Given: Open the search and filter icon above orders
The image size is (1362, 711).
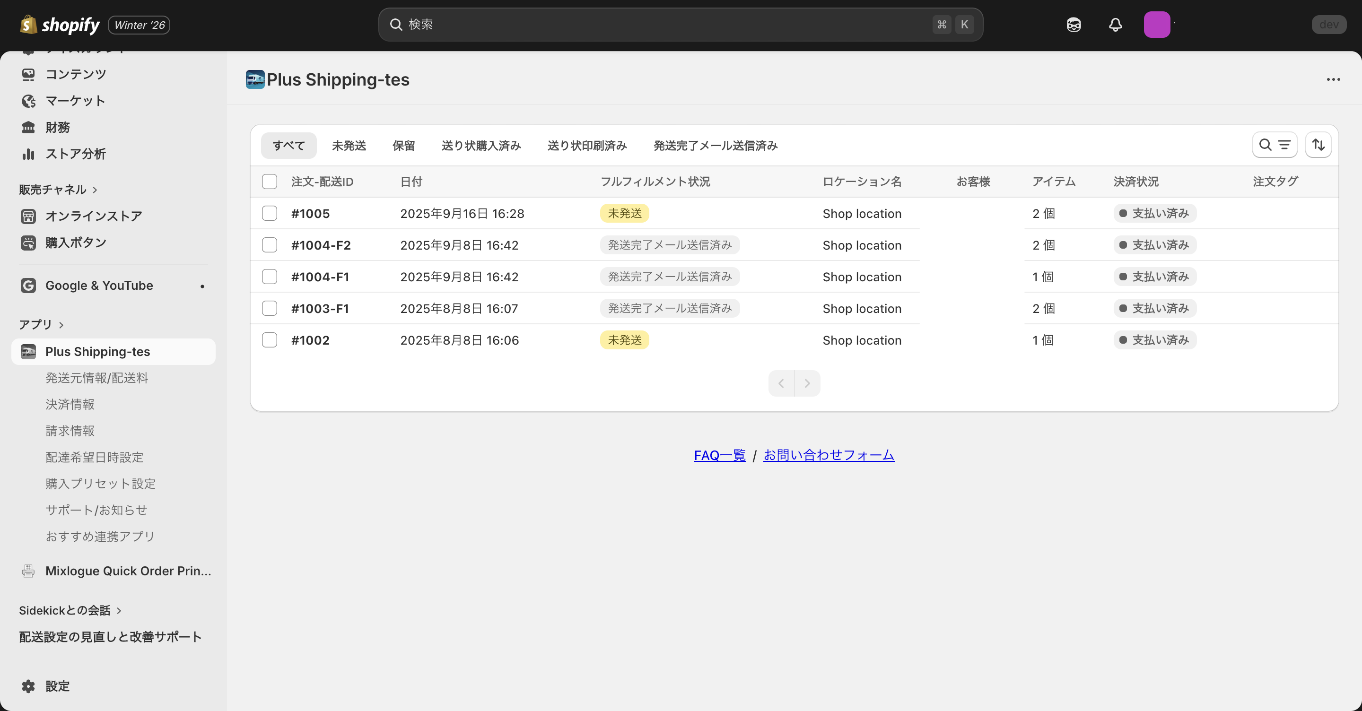Looking at the screenshot, I should [1274, 144].
